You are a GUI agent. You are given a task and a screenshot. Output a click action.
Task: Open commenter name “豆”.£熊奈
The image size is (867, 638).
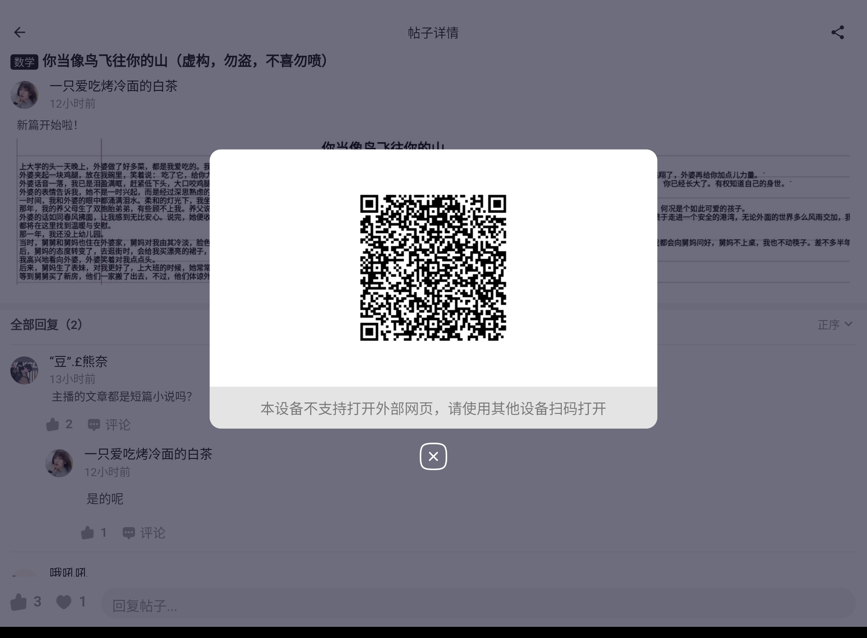[x=78, y=361]
